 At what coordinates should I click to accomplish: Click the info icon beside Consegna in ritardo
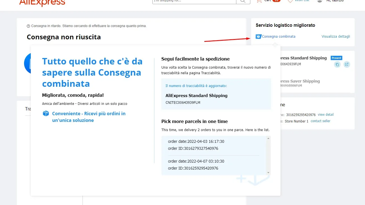28,26
